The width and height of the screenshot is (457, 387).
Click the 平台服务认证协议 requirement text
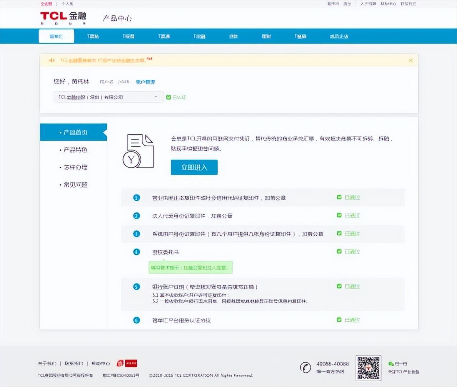tap(181, 321)
